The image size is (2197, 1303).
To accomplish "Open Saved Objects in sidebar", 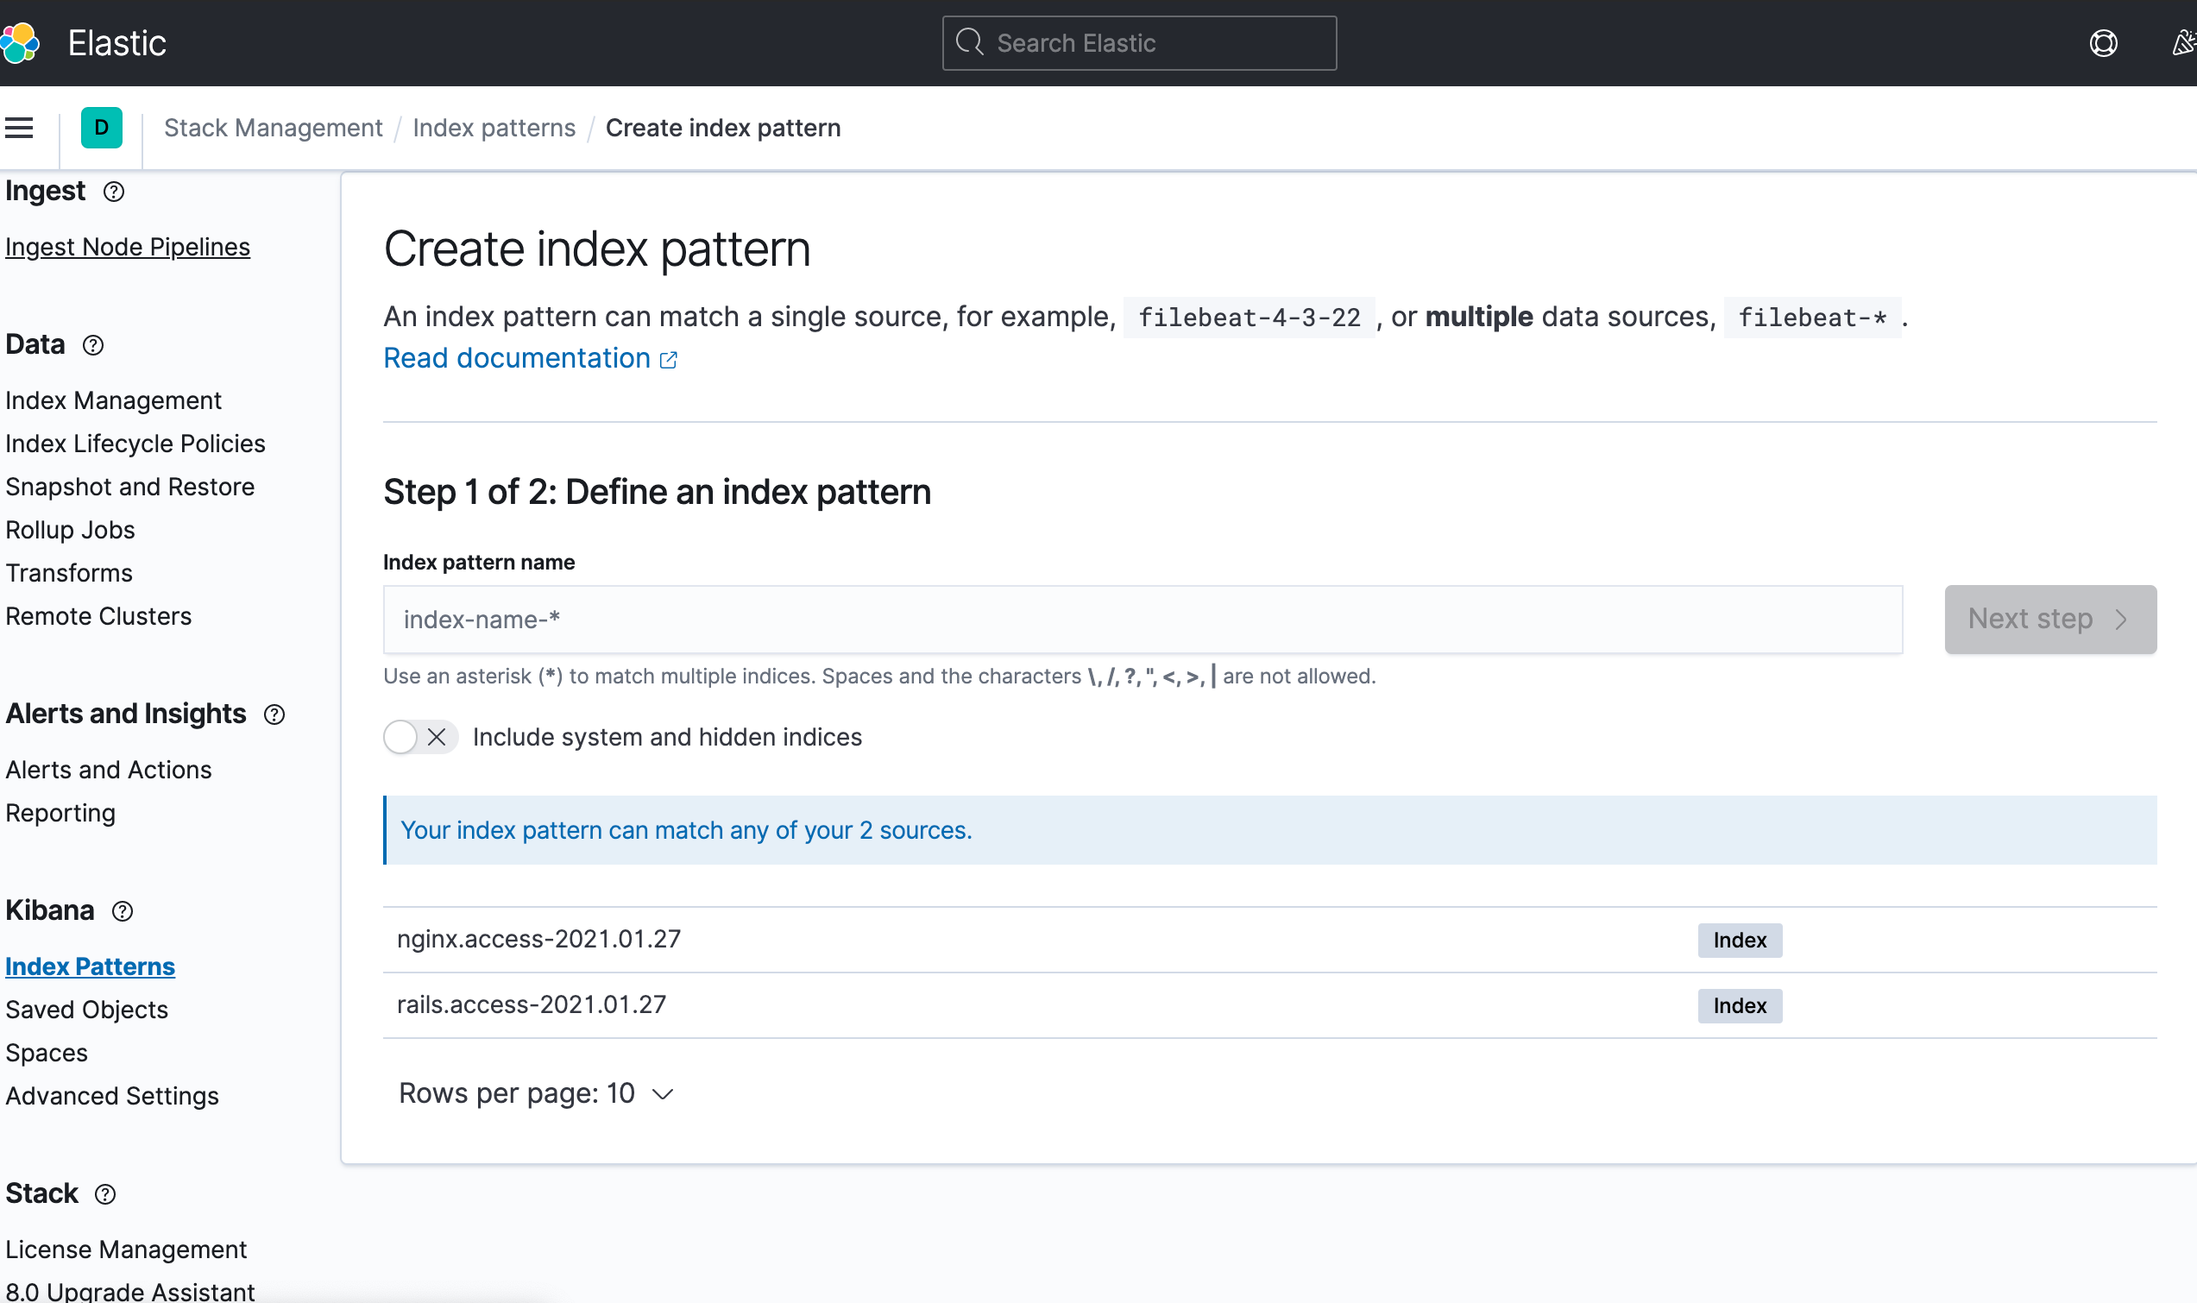I will 86,1010.
